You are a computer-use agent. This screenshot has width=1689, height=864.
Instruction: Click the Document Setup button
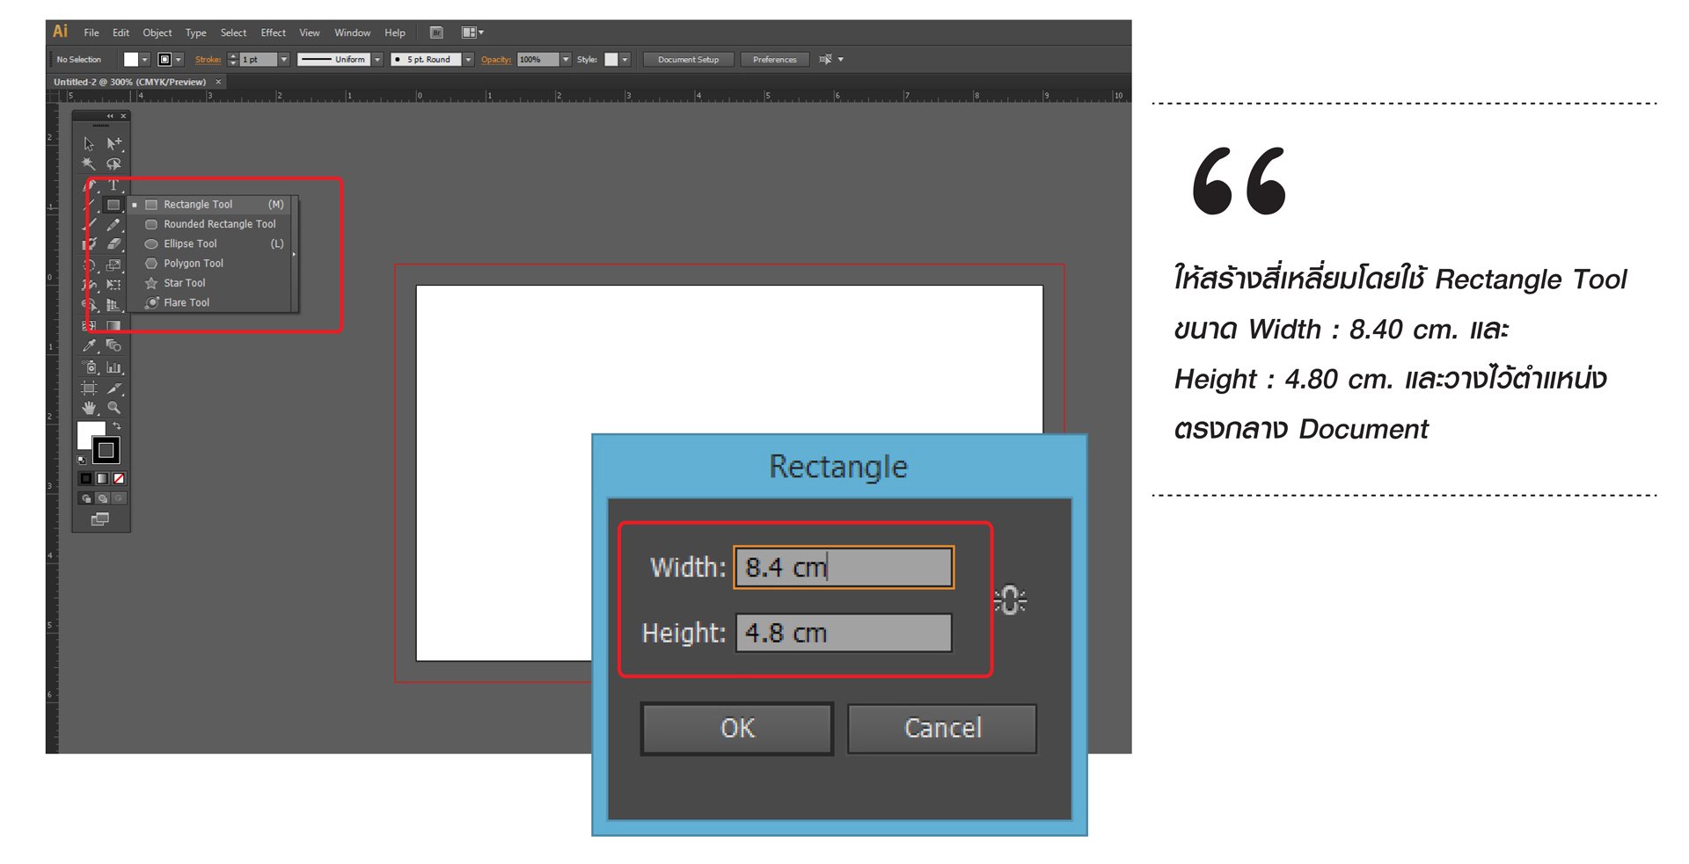coord(688,60)
